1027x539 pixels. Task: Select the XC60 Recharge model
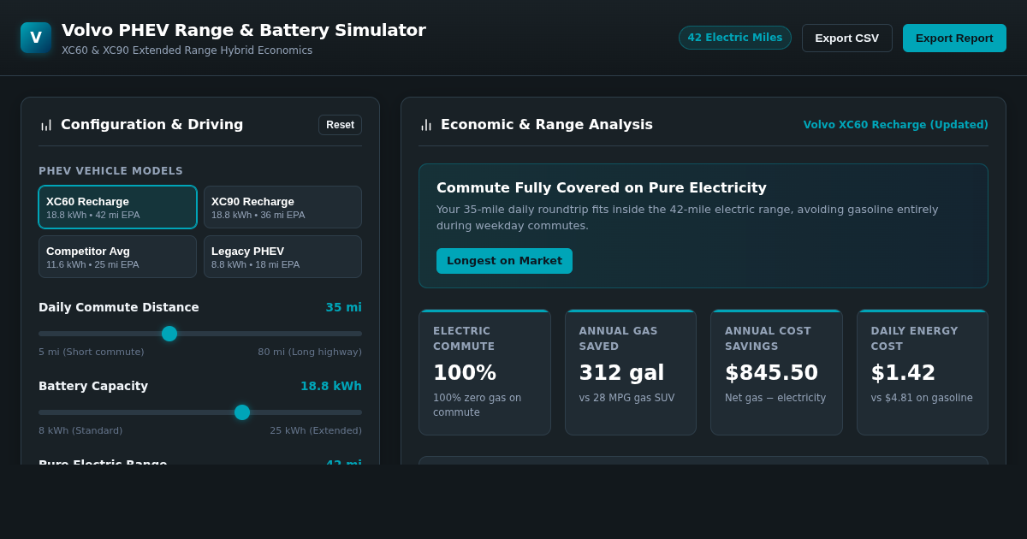click(x=117, y=207)
